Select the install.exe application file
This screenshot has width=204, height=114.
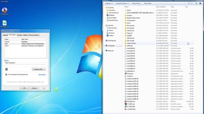point(130,73)
